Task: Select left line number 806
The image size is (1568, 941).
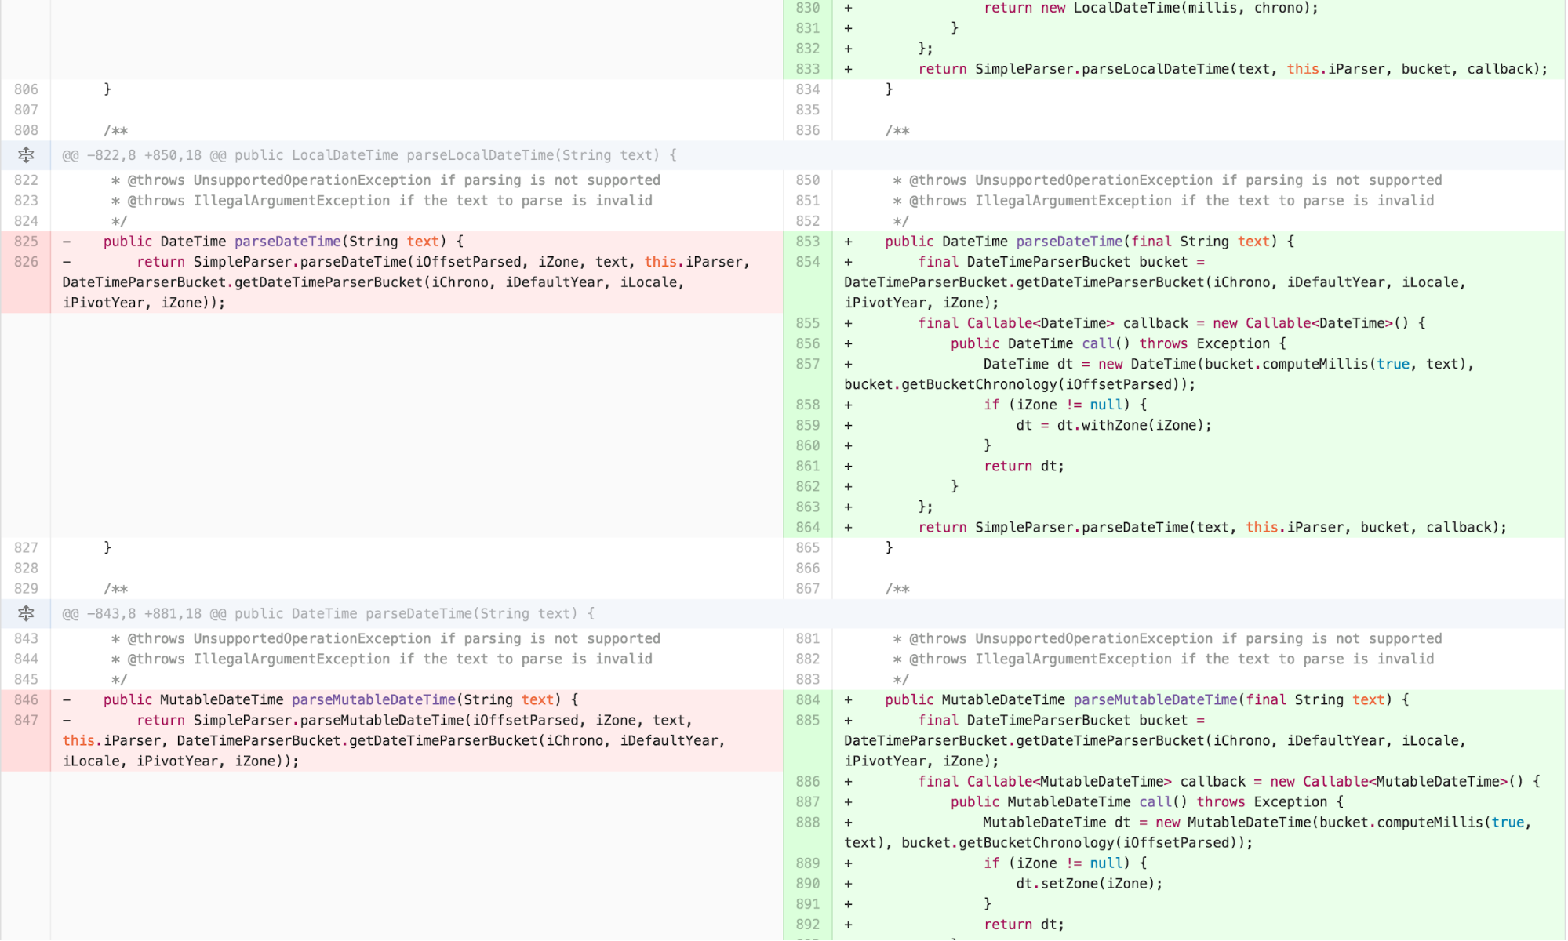Action: pos(26,89)
